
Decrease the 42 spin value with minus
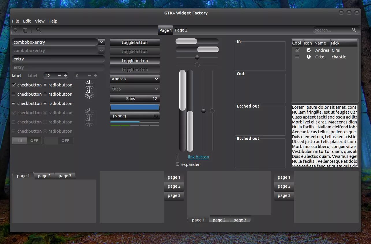[x=59, y=76]
